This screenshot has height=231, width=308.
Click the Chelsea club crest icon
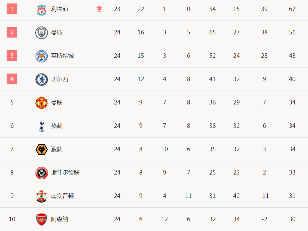[x=41, y=79]
